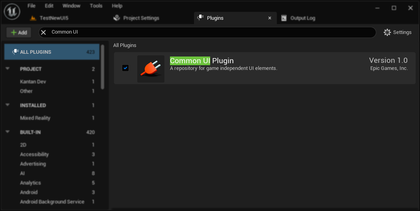This screenshot has height=211, width=420.
Task: Select the Other category
Action: pyautogui.click(x=52, y=91)
